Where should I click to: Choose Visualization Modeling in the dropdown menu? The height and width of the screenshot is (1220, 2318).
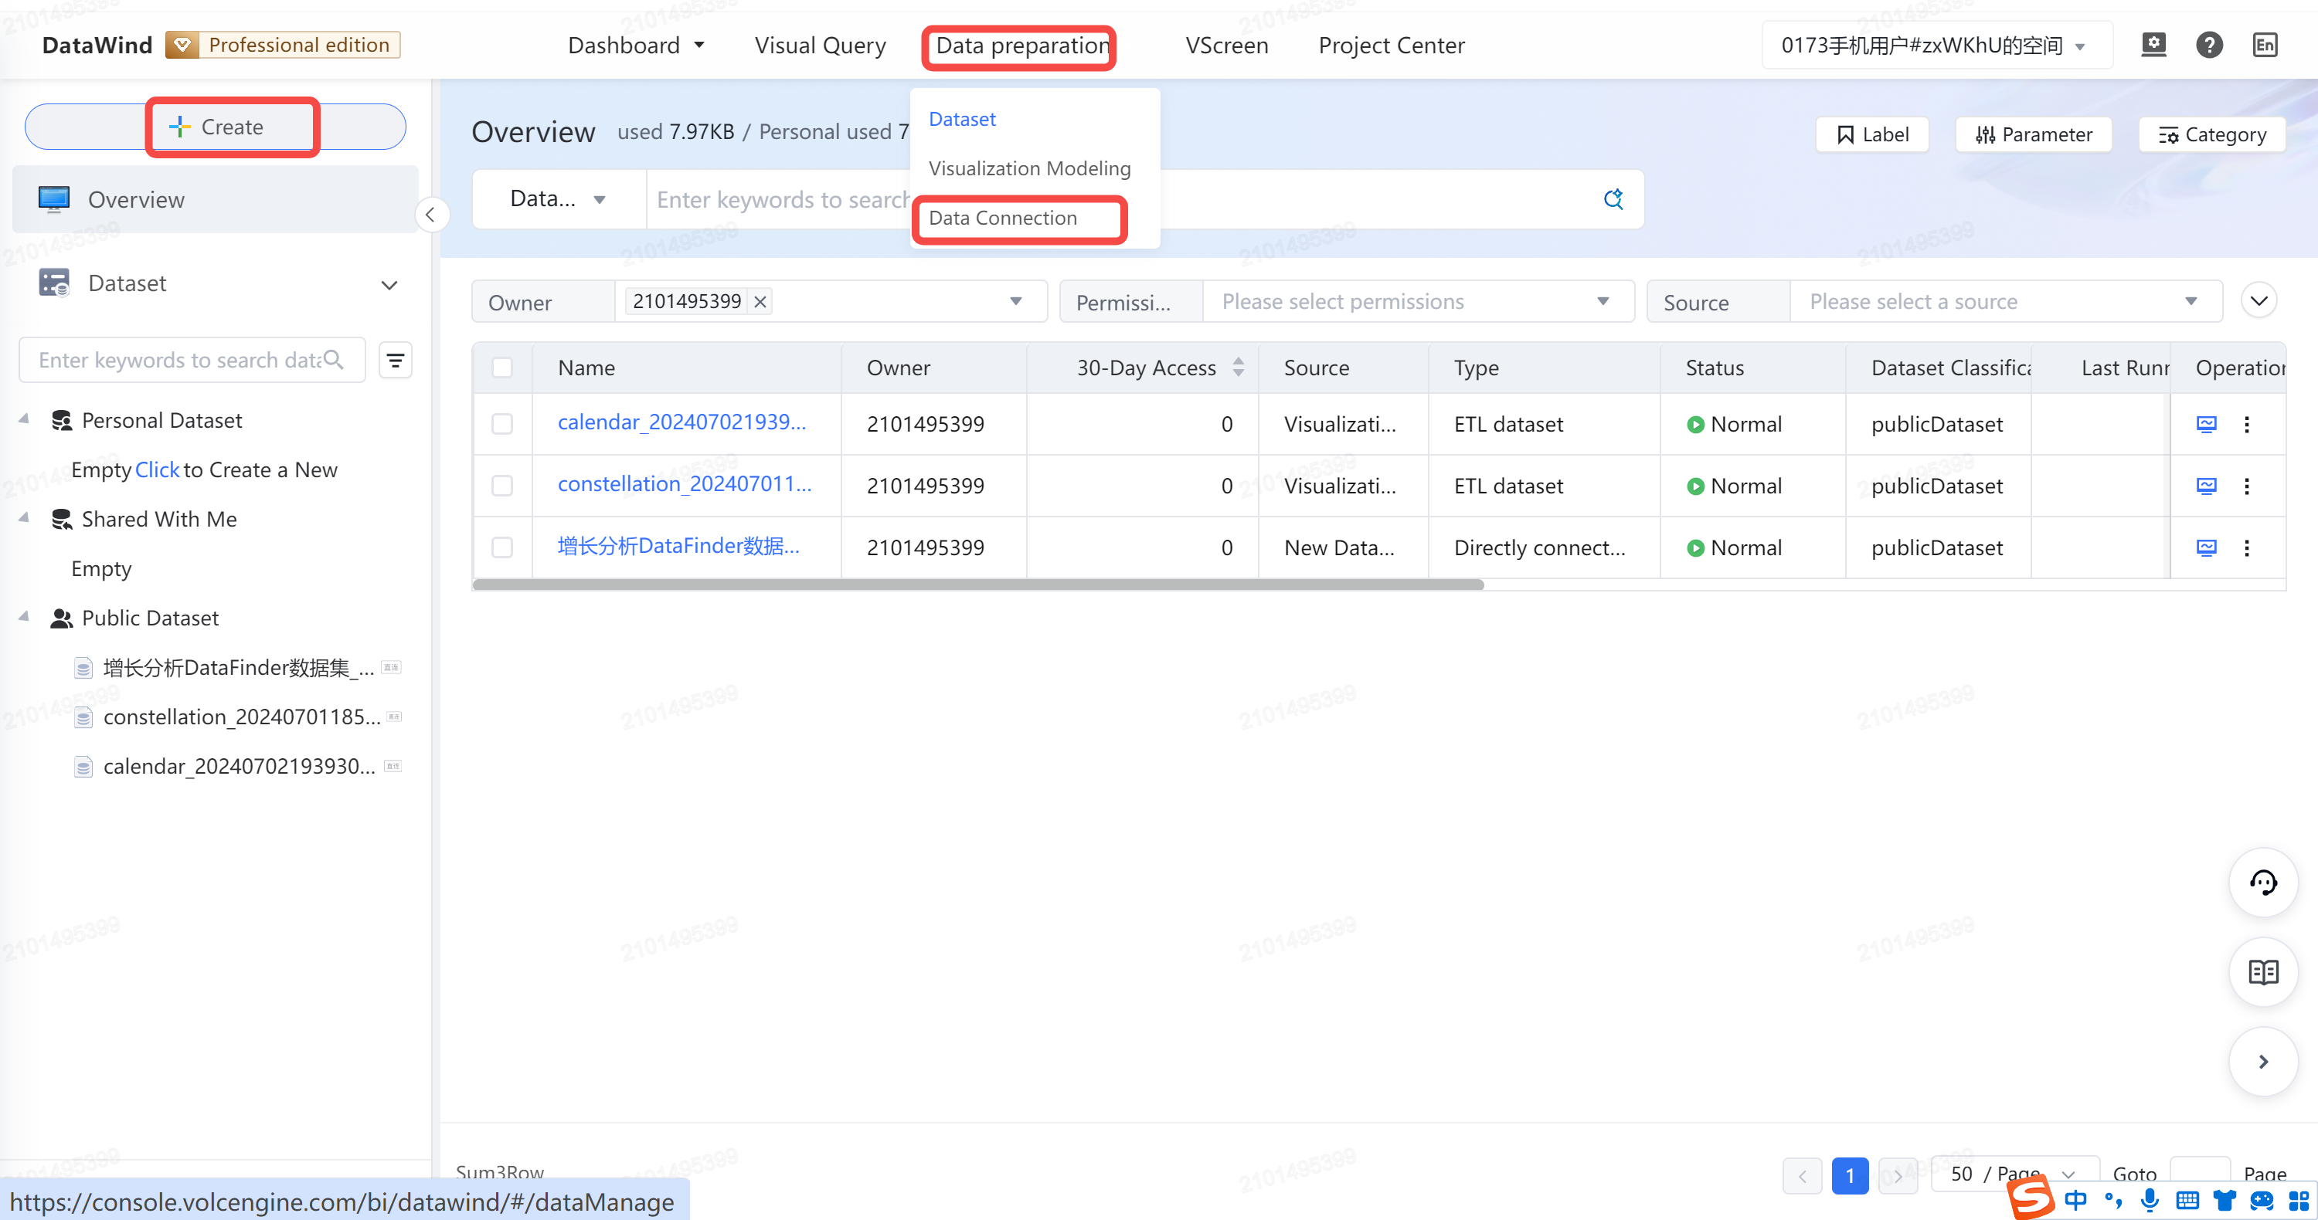pos(1029,169)
